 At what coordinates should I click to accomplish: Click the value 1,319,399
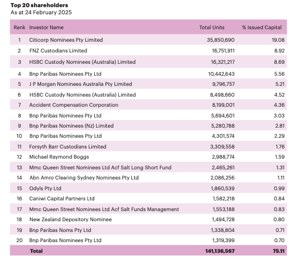click(224, 240)
